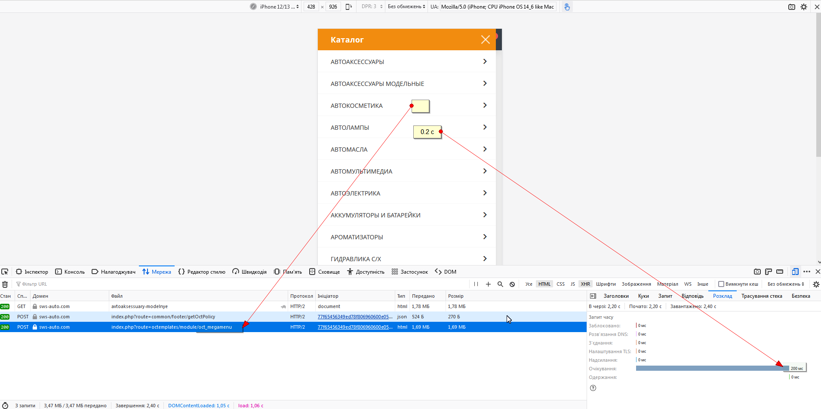This screenshot has height=409, width=821.
Task: Open initiator link of oct_megamenu request
Action: coord(355,327)
